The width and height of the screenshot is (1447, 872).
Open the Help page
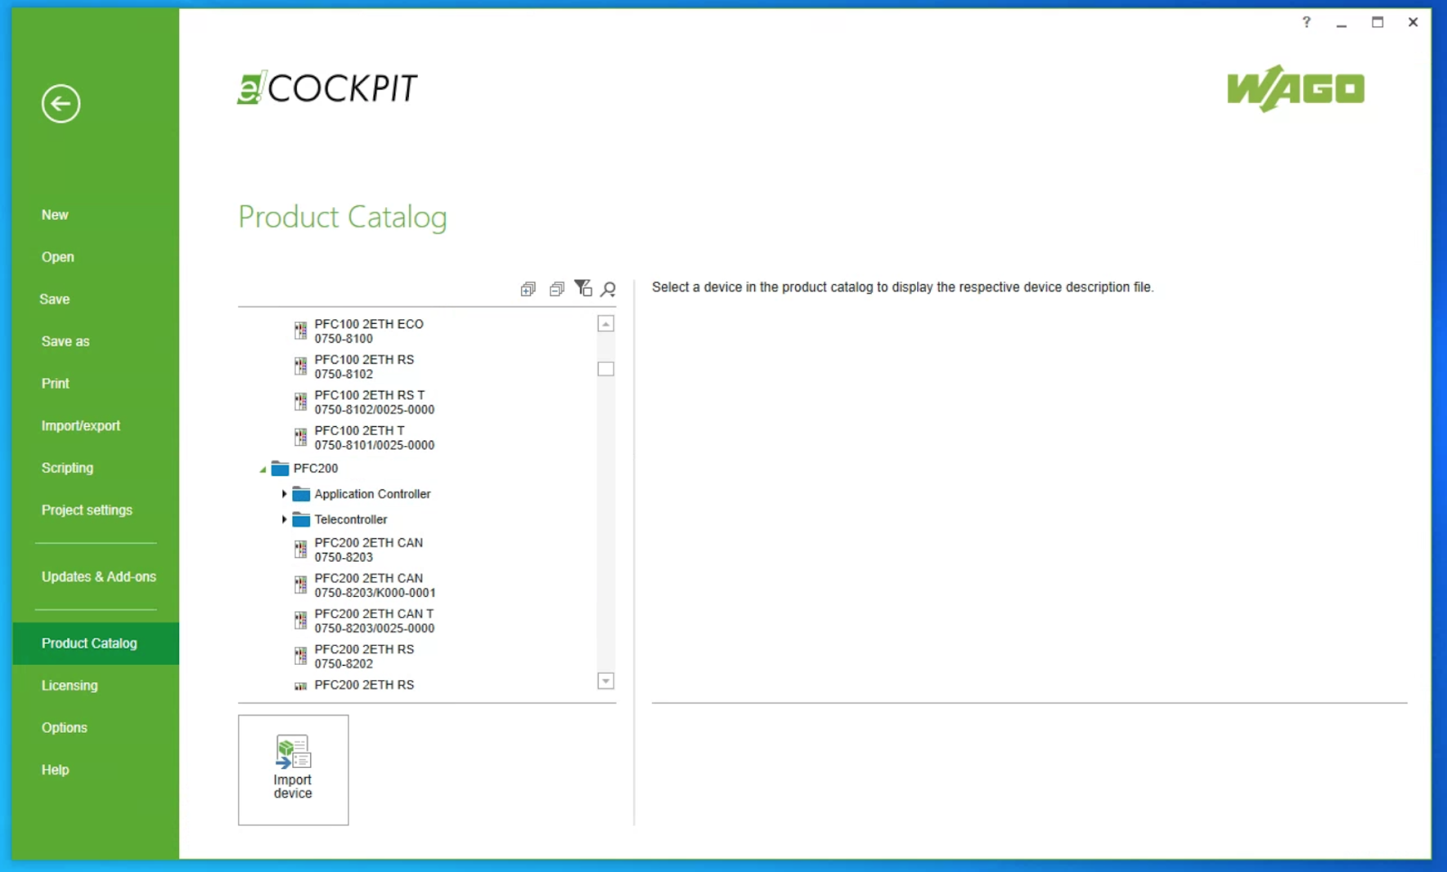pyautogui.click(x=54, y=770)
